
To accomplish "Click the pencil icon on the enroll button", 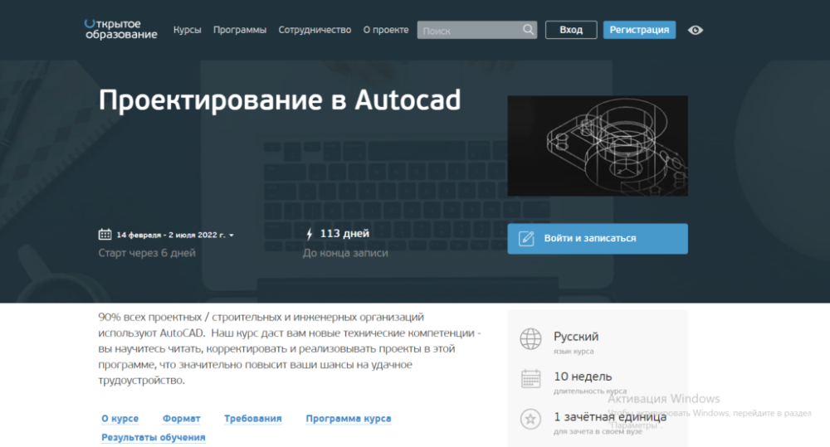I will pos(526,239).
